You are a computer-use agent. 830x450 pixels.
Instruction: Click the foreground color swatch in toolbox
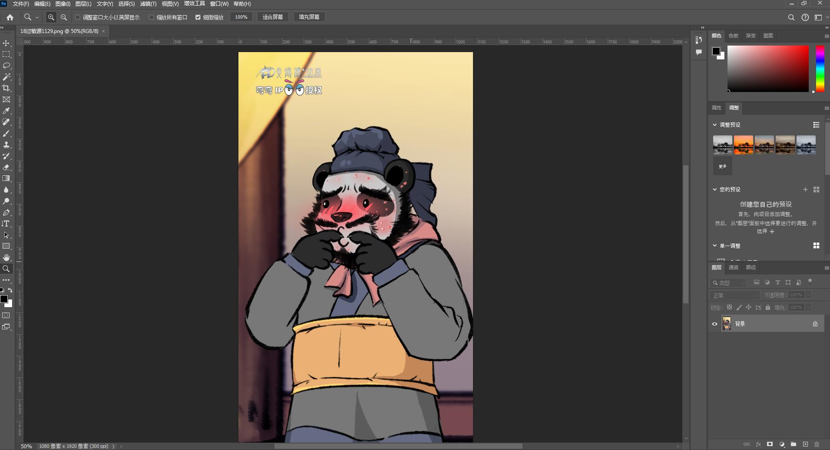[x=4, y=299]
